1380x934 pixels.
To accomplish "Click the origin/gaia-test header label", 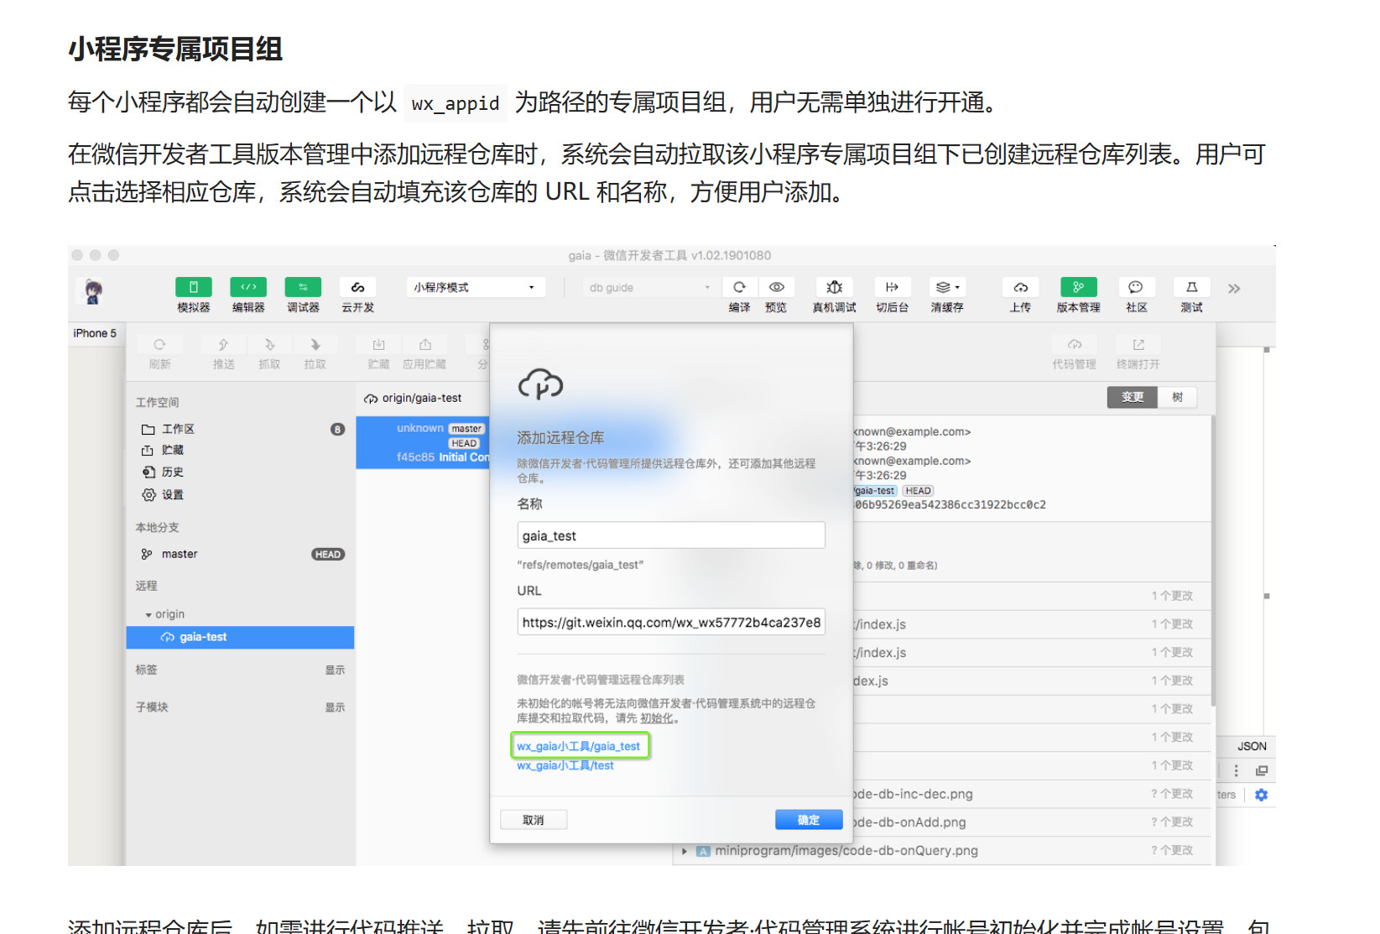I will tap(422, 398).
